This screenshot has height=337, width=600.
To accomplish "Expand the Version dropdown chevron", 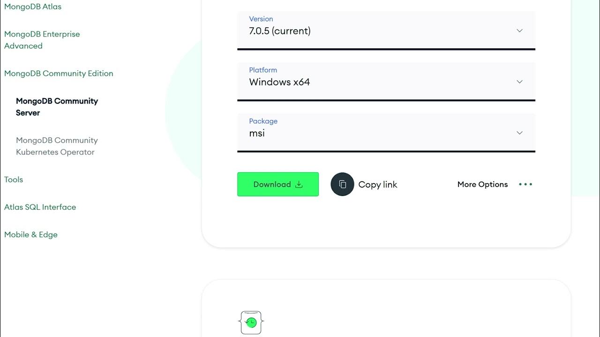I will (519, 31).
